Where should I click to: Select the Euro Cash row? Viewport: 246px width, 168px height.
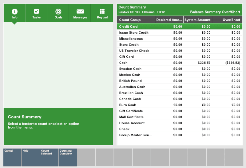[180, 105]
